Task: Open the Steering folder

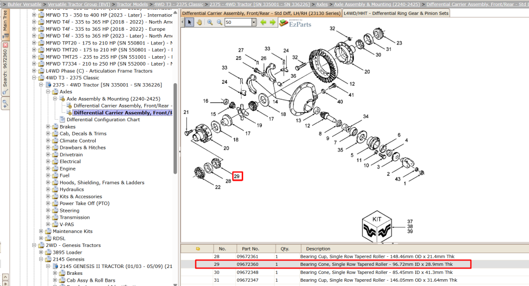Action: (x=69, y=210)
